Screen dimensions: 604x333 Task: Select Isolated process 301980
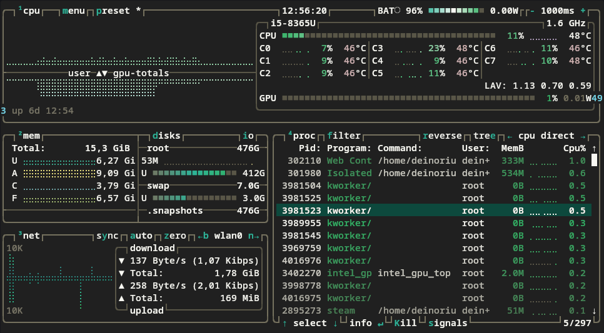coord(434,173)
